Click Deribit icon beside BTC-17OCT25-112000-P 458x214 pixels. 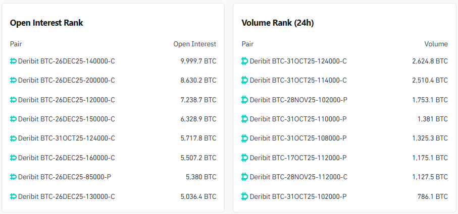click(x=245, y=158)
